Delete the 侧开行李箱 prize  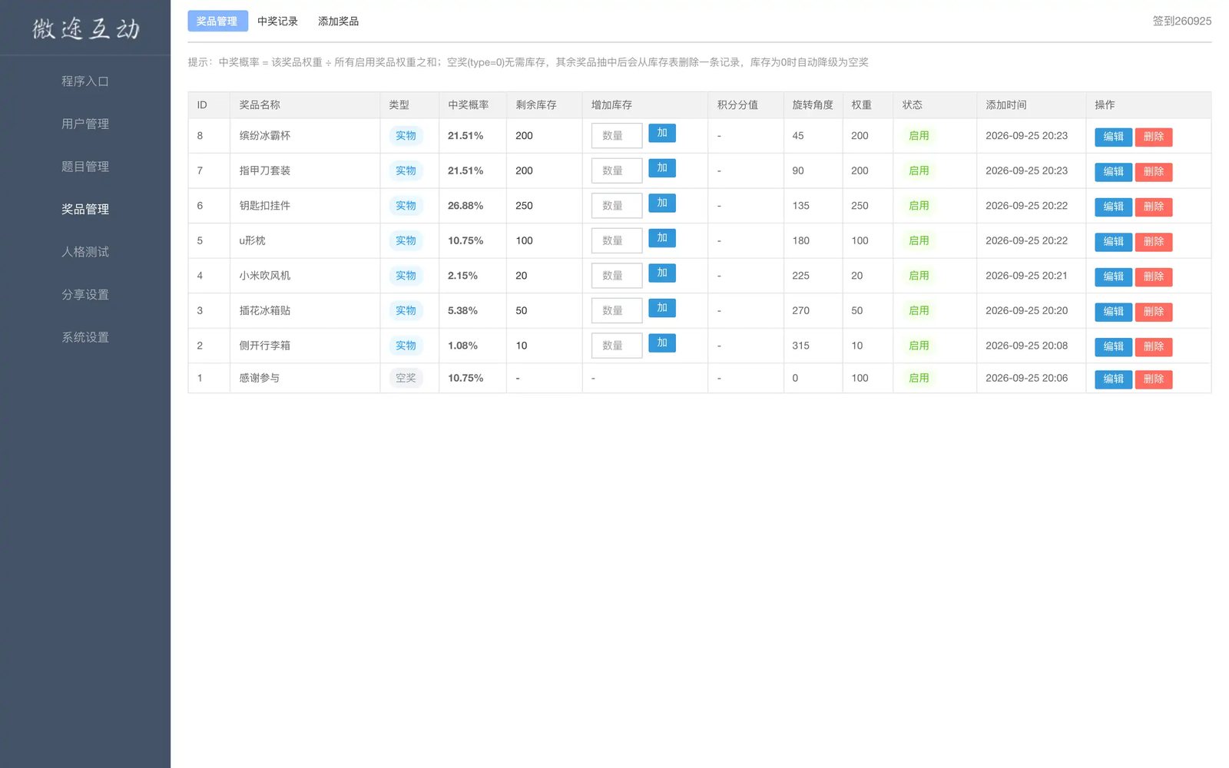pyautogui.click(x=1153, y=347)
